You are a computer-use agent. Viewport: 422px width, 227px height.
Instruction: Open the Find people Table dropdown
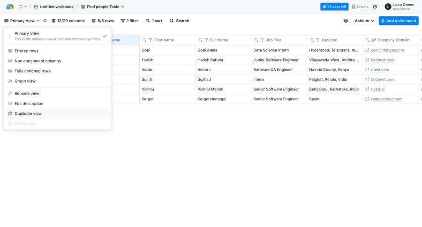click(103, 7)
